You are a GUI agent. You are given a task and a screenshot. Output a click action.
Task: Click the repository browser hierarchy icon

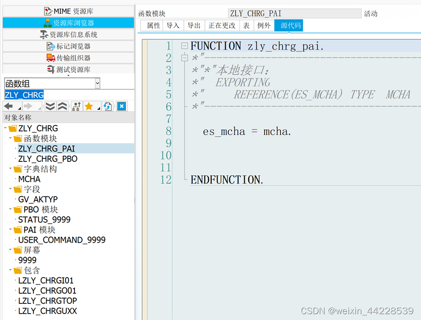pyautogui.click(x=48, y=23)
